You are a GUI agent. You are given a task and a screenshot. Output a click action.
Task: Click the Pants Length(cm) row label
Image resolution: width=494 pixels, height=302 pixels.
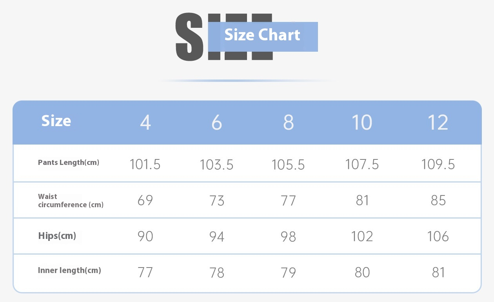coord(69,162)
